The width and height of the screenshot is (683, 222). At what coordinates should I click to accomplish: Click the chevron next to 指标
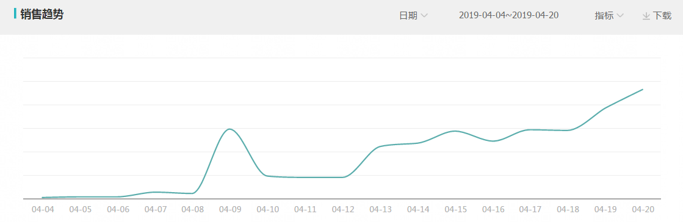(620, 16)
